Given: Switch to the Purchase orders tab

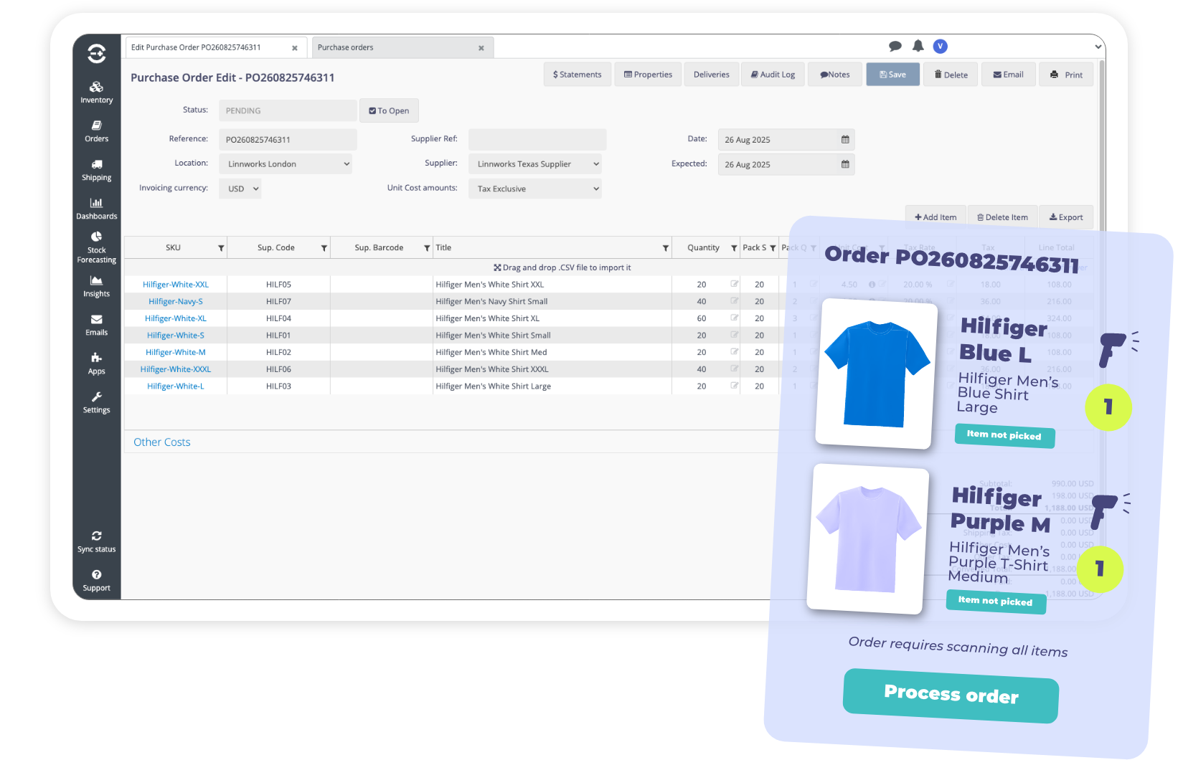Looking at the screenshot, I should pyautogui.click(x=394, y=48).
